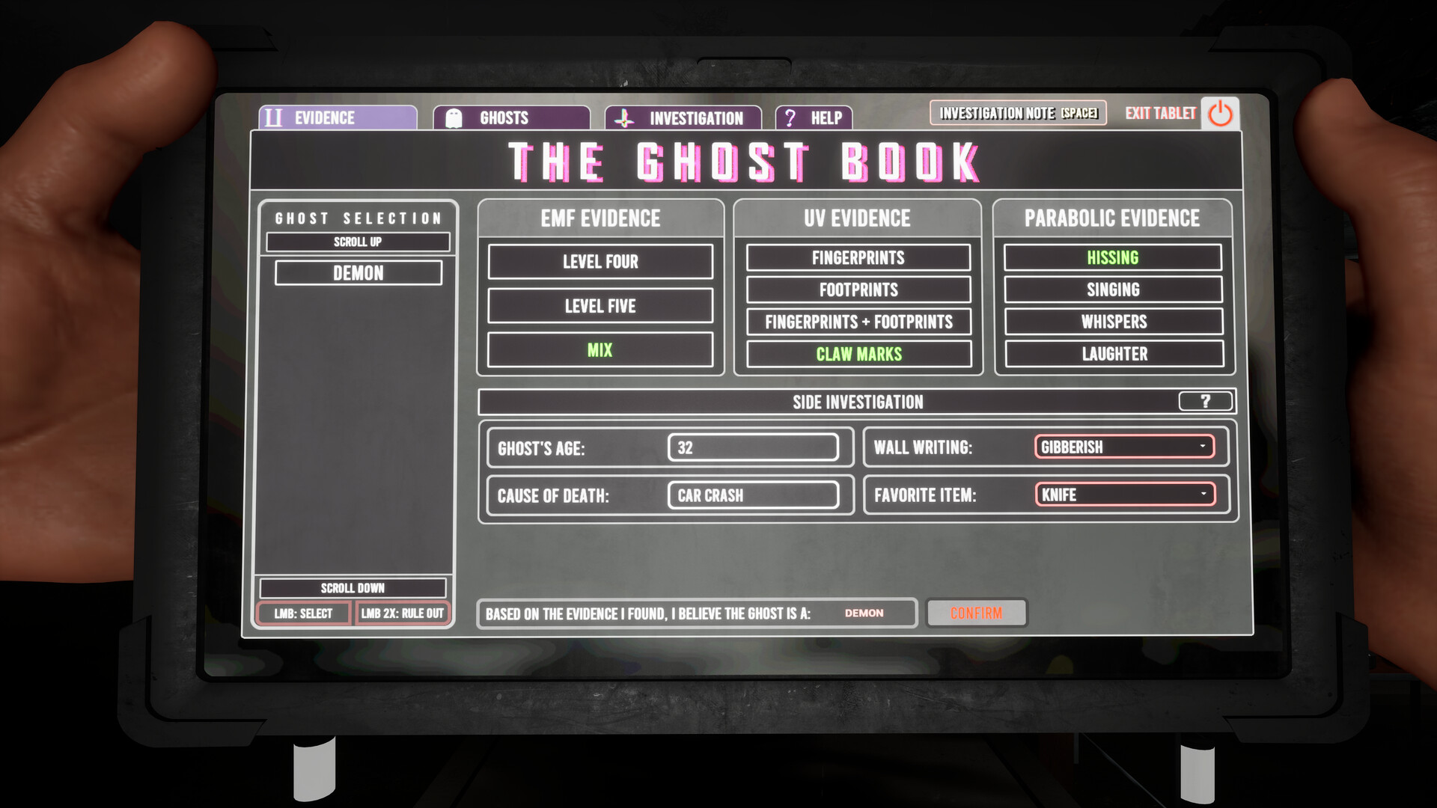Enable FOOTPRINTS under UV Evidence
This screenshot has height=808, width=1437.
[x=858, y=290]
